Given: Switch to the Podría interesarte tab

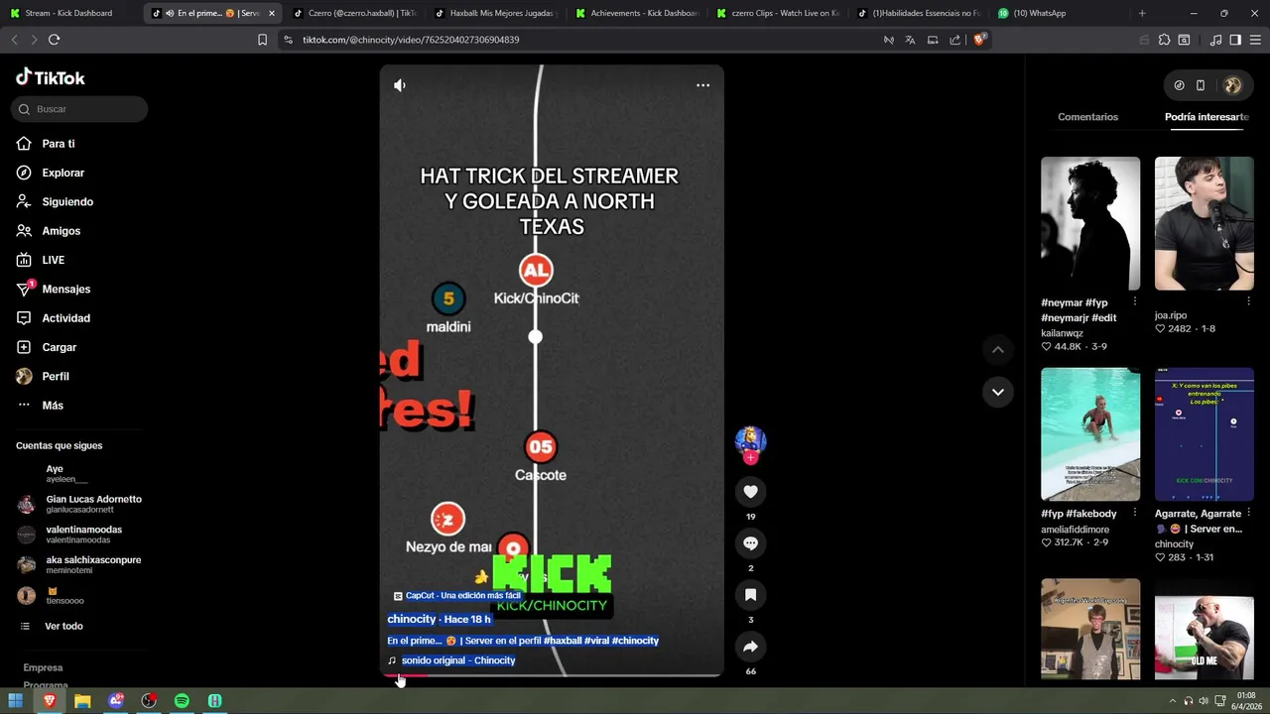Looking at the screenshot, I should (1206, 117).
